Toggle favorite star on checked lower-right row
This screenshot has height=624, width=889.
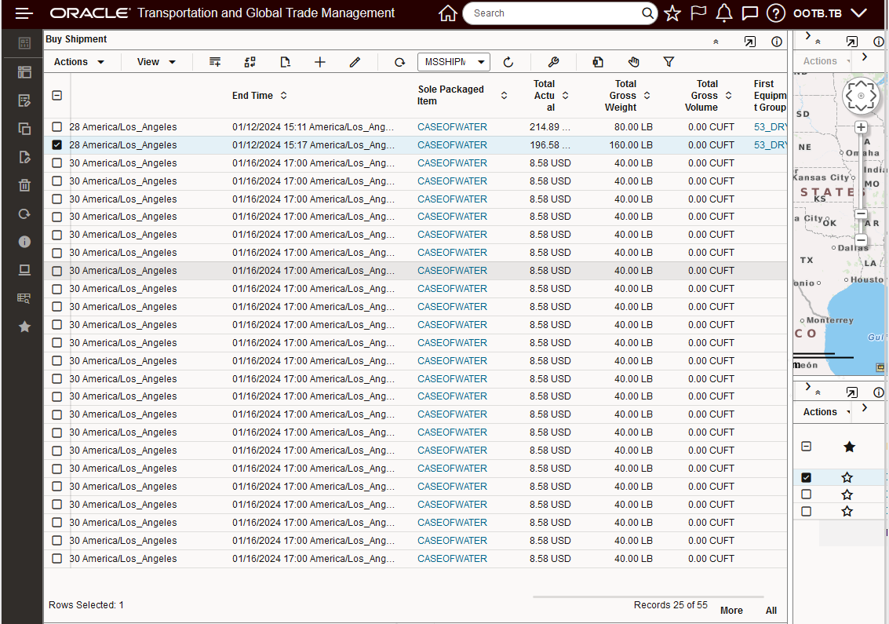[x=847, y=478]
